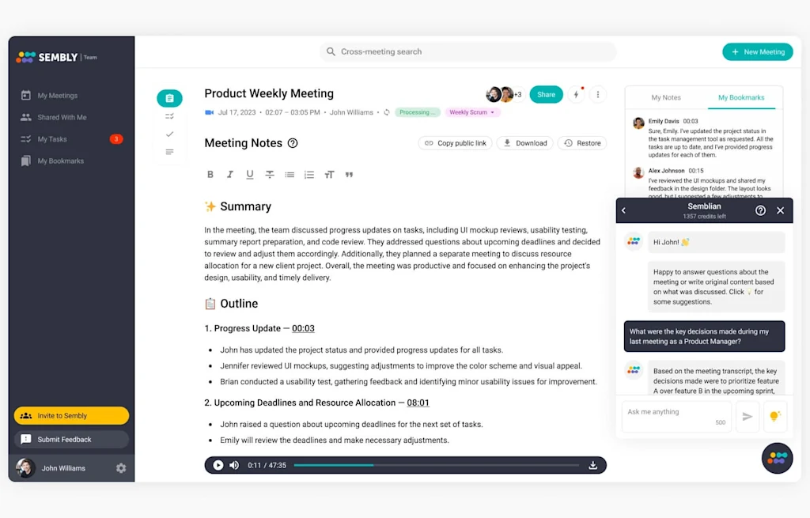The width and height of the screenshot is (810, 518).
Task: Go back in Semblian chat panel
Action: pos(623,210)
